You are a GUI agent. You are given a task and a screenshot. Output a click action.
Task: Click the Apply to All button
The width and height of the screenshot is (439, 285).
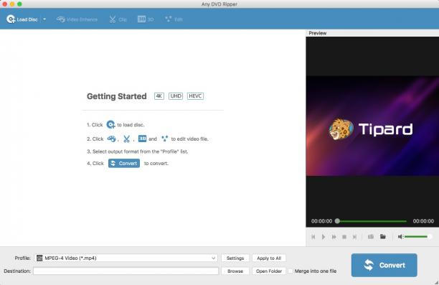tap(269, 258)
